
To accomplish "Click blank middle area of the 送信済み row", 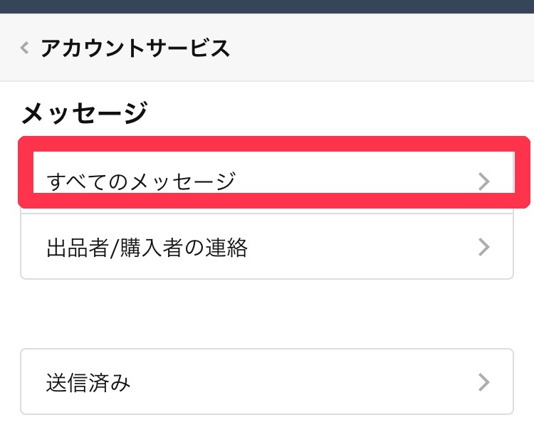I will pos(299,382).
